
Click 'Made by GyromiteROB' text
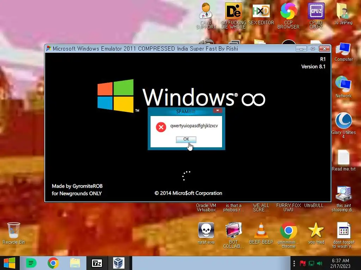(77, 186)
